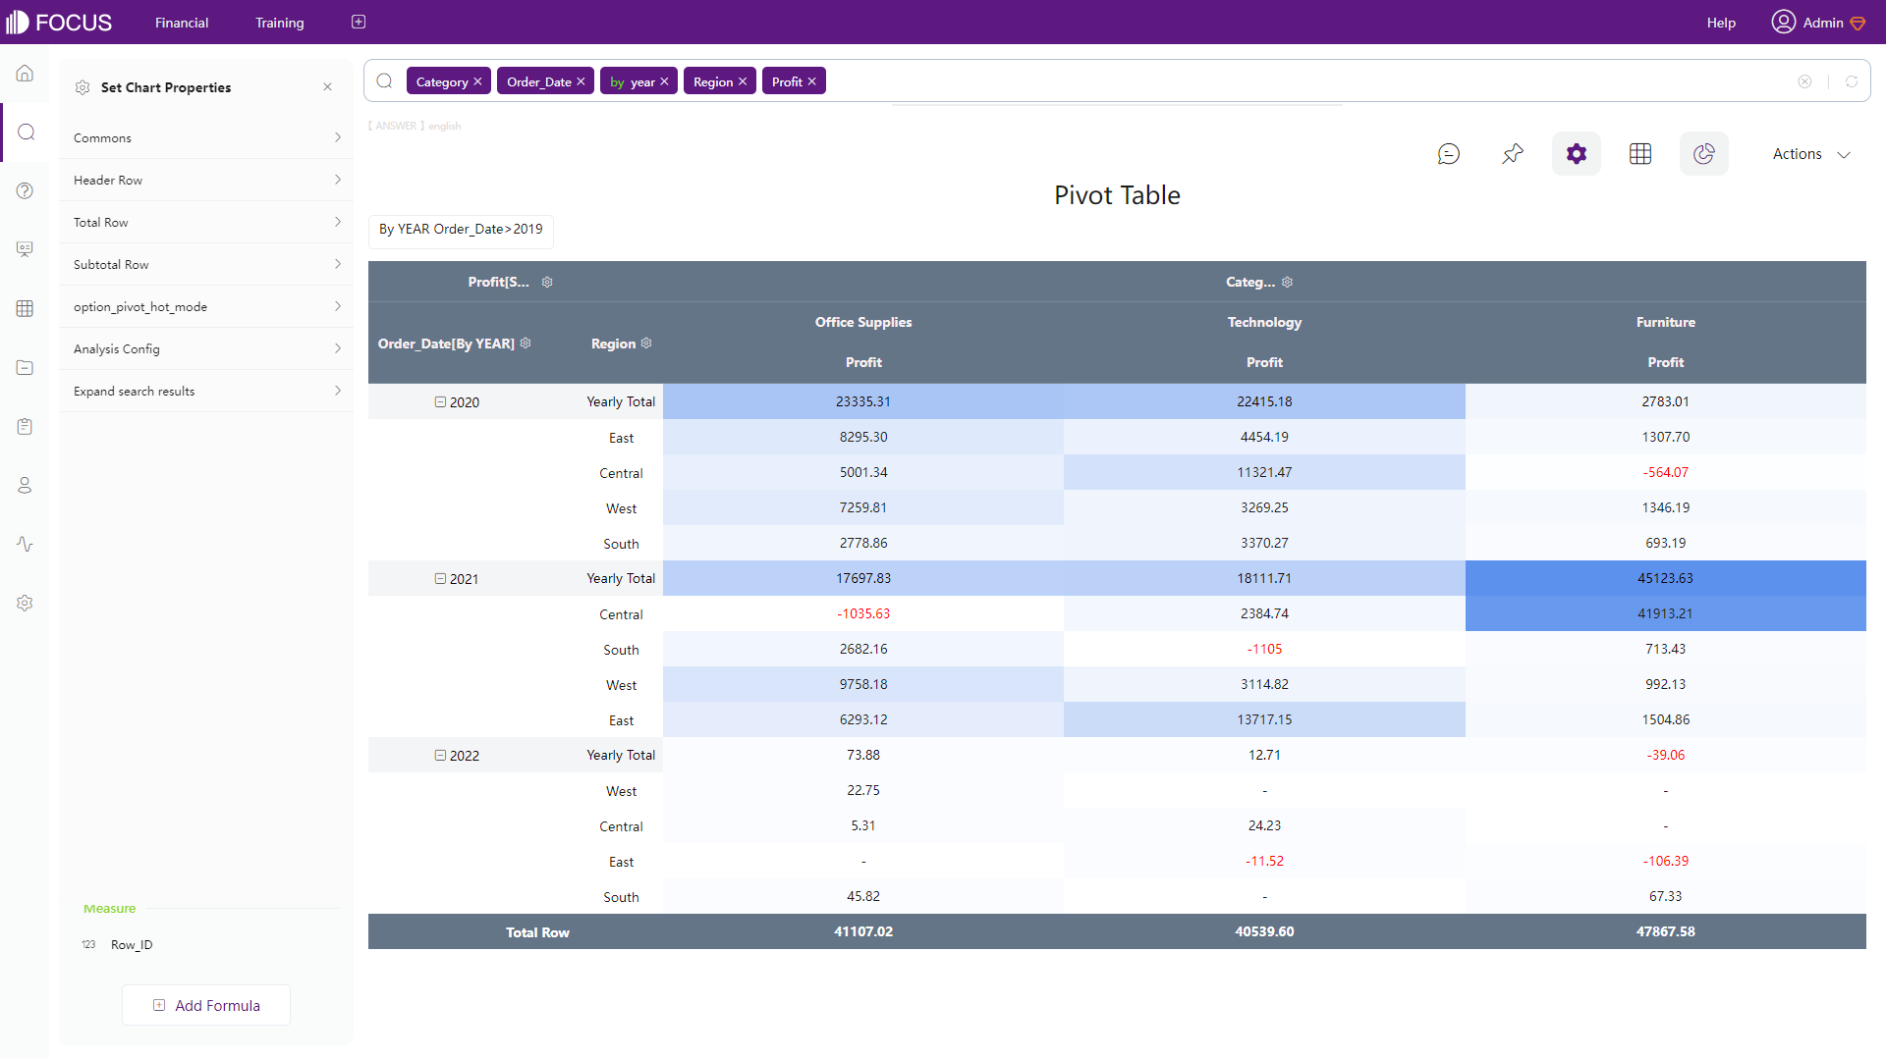Click the magnifier icon in the search bar
The height and width of the screenshot is (1059, 1886).
pos(385,81)
